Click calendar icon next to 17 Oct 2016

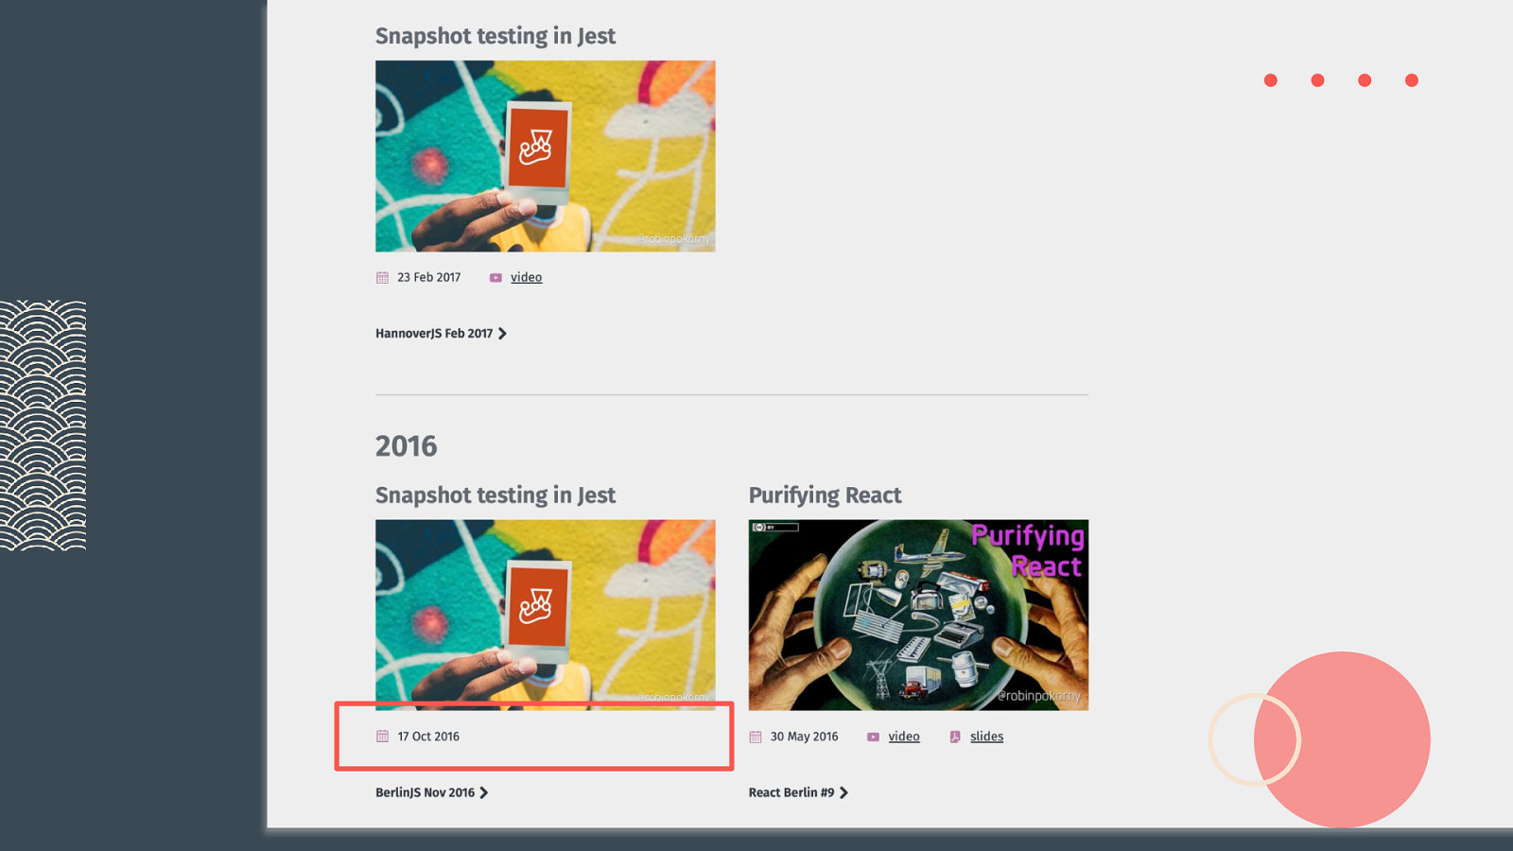click(382, 737)
